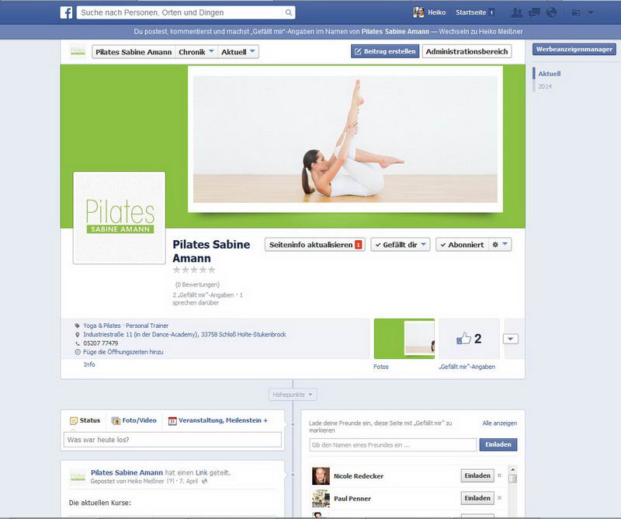The image size is (621, 519).
Task: Click the Status note icon
Action: (x=74, y=420)
